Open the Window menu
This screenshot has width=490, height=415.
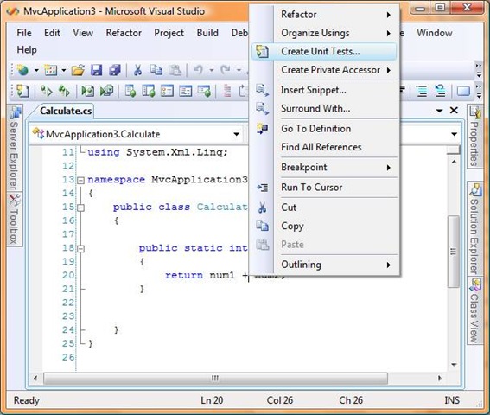tap(435, 33)
